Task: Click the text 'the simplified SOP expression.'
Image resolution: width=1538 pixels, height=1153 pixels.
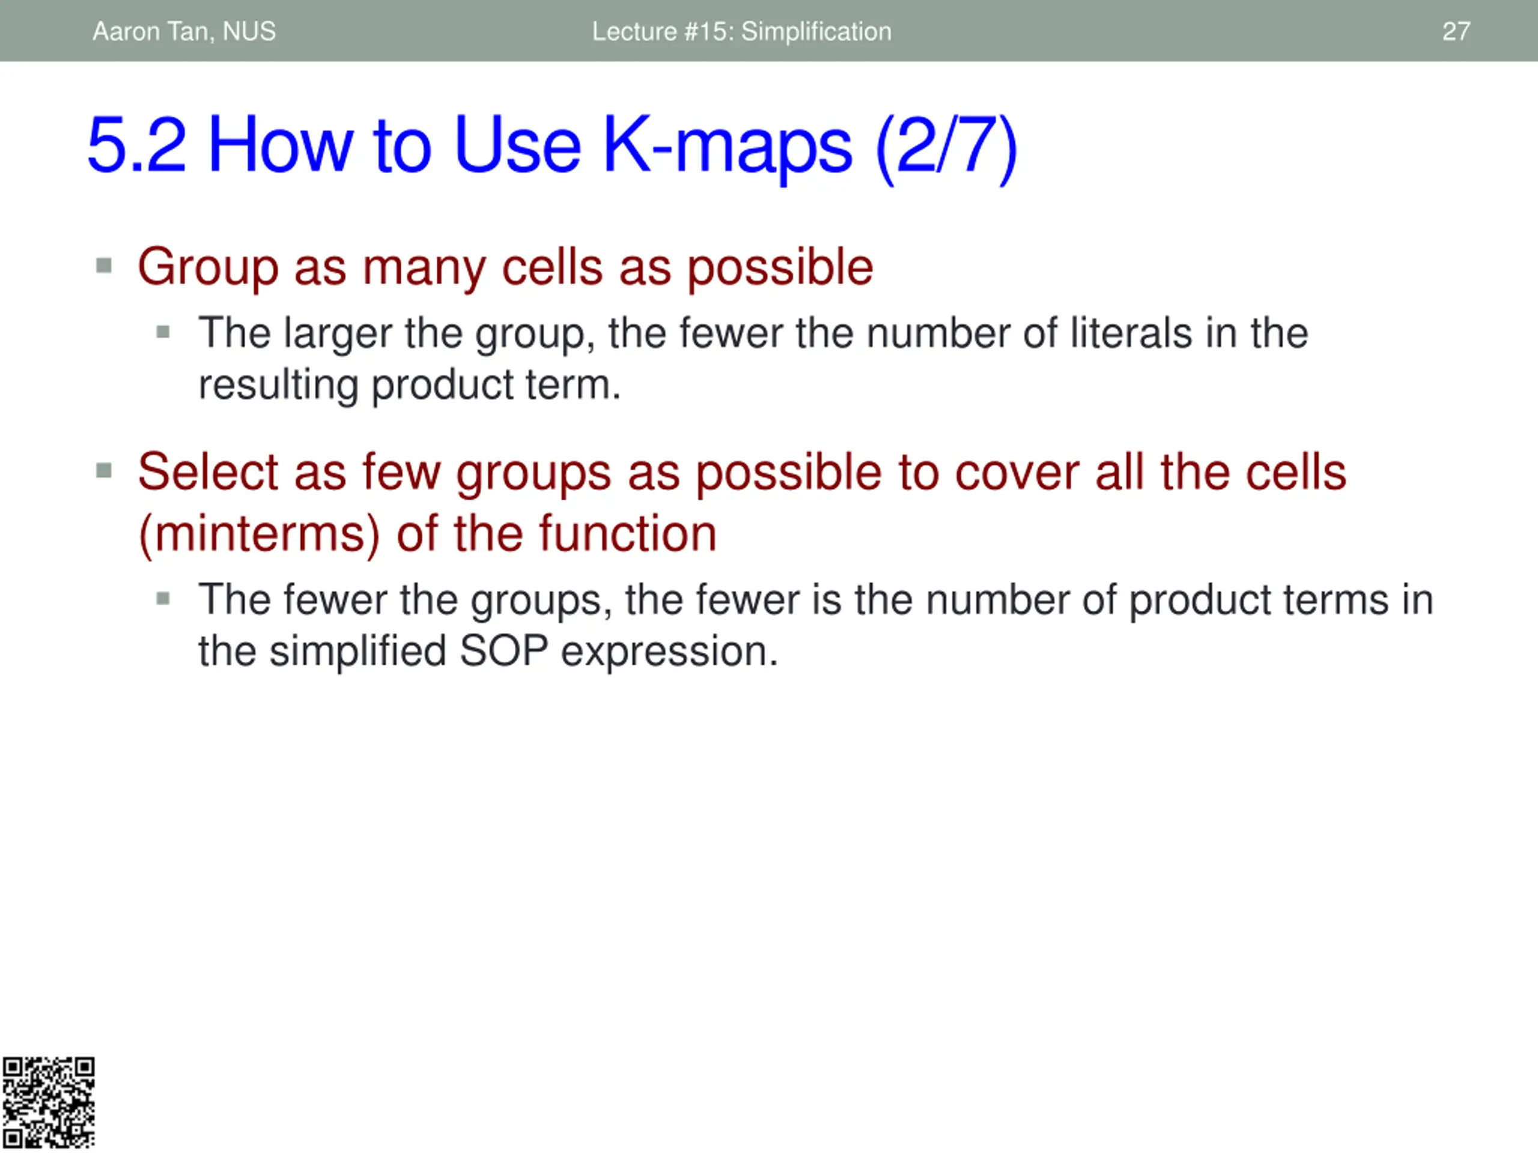Action: [488, 651]
